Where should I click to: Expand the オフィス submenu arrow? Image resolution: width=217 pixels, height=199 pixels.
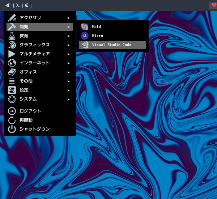coord(68,72)
